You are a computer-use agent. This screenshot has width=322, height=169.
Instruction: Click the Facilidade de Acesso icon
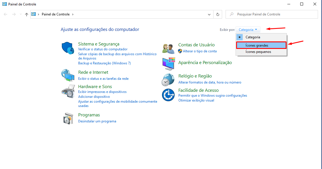pyautogui.click(x=168, y=95)
